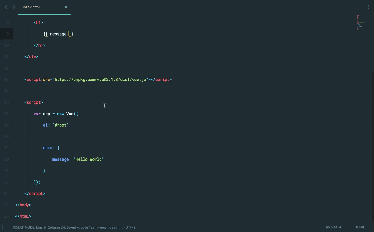This screenshot has width=374, height=232.
Task: Click line number 15 in the gutter
Action: (x=7, y=102)
